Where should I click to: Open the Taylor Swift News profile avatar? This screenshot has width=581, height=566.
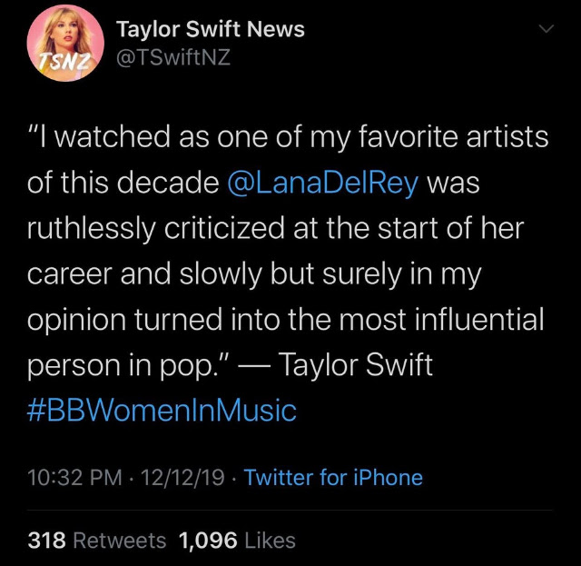65,43
